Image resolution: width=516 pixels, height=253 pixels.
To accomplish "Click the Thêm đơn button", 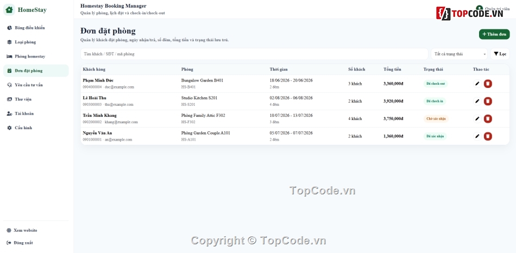I will pyautogui.click(x=494, y=34).
